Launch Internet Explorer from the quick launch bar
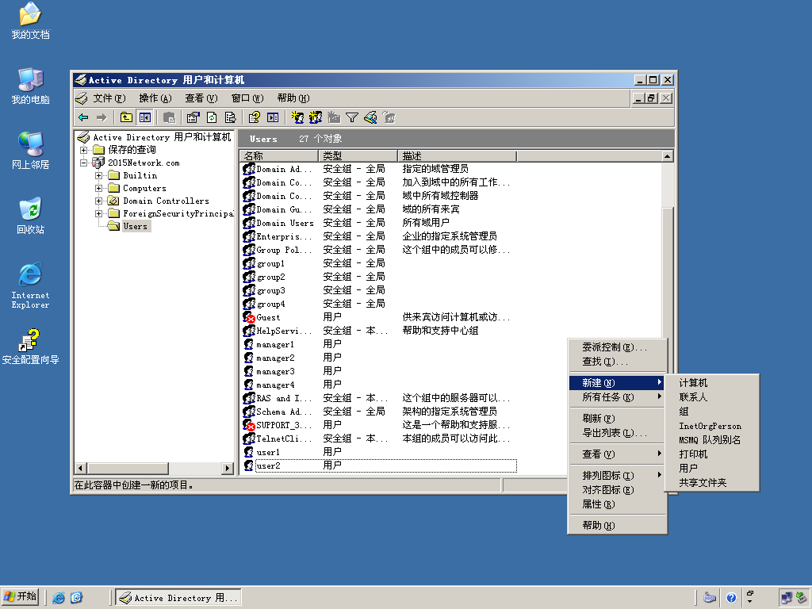The image size is (812, 609). click(59, 598)
